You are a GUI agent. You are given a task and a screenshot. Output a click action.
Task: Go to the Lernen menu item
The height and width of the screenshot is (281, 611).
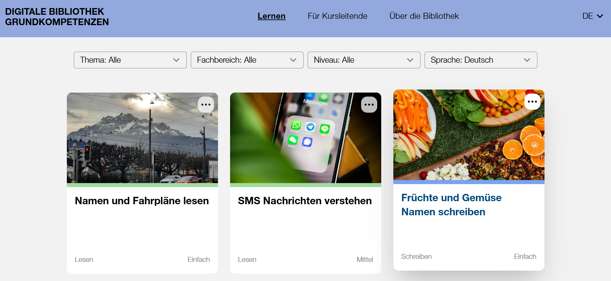271,16
